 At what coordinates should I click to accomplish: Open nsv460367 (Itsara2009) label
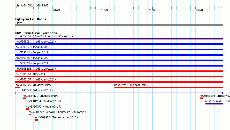pyautogui.click(x=33, y=47)
